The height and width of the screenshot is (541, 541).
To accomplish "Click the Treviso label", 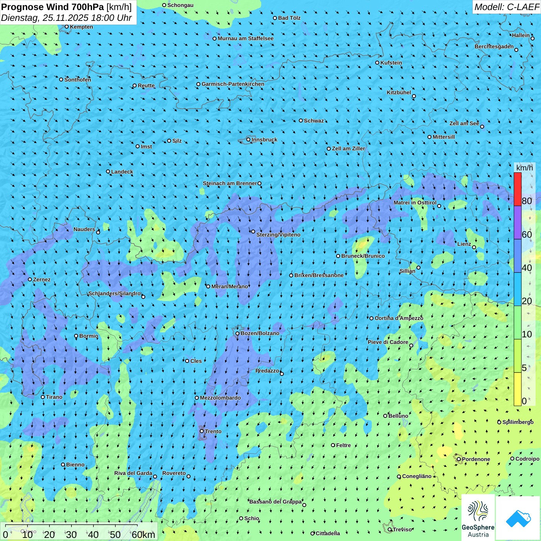I will pos(403,529).
